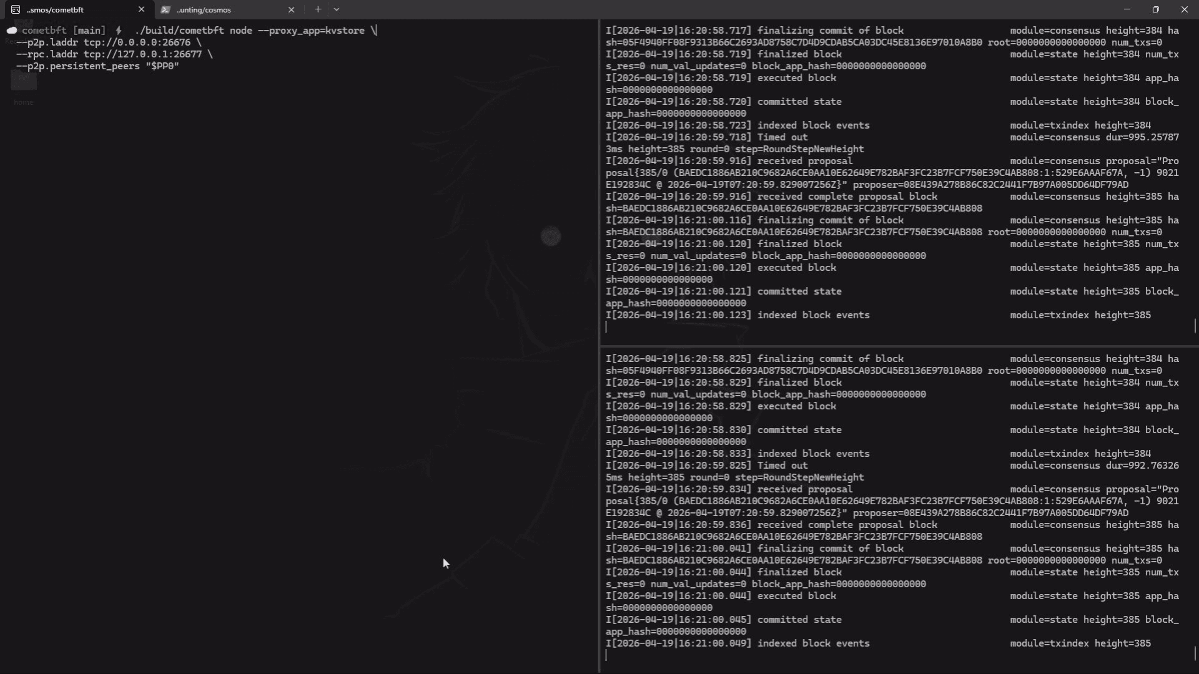The image size is (1199, 674).
Task: Click the divider between right-side panes
Action: click(x=899, y=345)
